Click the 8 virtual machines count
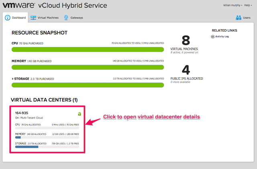Screen dimensions: 257x169 (x=186, y=40)
